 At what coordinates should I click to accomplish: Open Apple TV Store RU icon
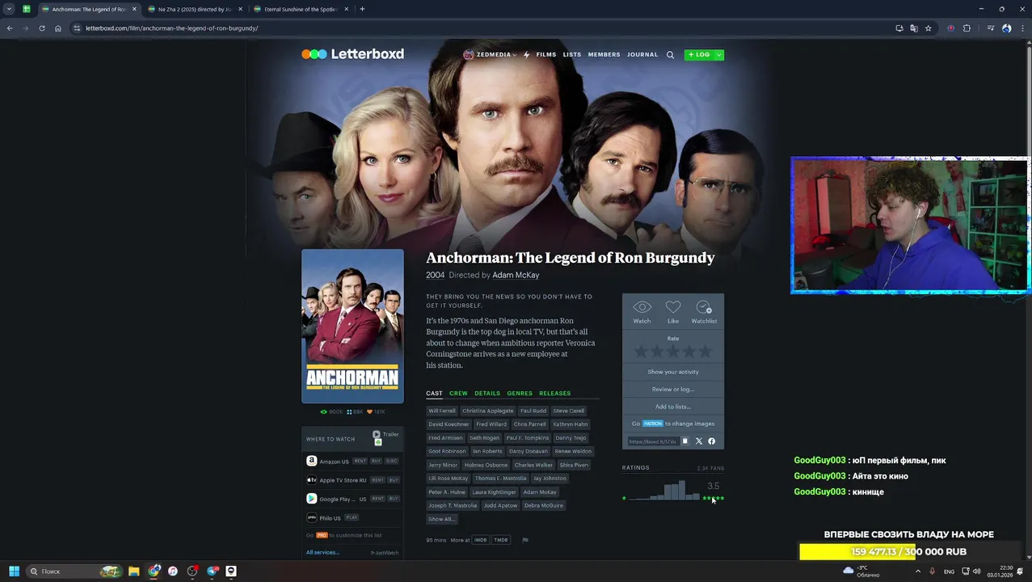[x=311, y=480]
